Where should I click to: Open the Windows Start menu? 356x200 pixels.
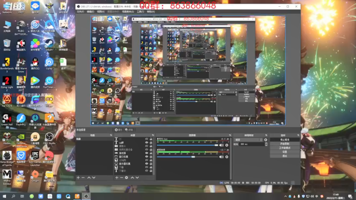4,196
